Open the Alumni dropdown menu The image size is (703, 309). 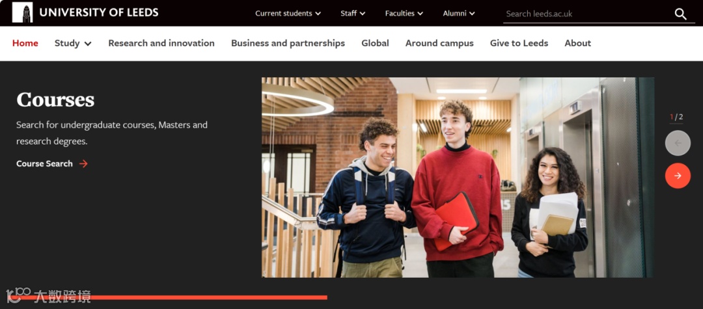[x=459, y=14]
